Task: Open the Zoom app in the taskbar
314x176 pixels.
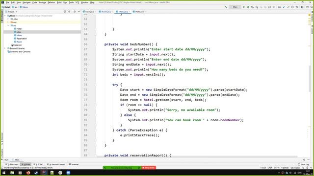Action: click(68, 173)
